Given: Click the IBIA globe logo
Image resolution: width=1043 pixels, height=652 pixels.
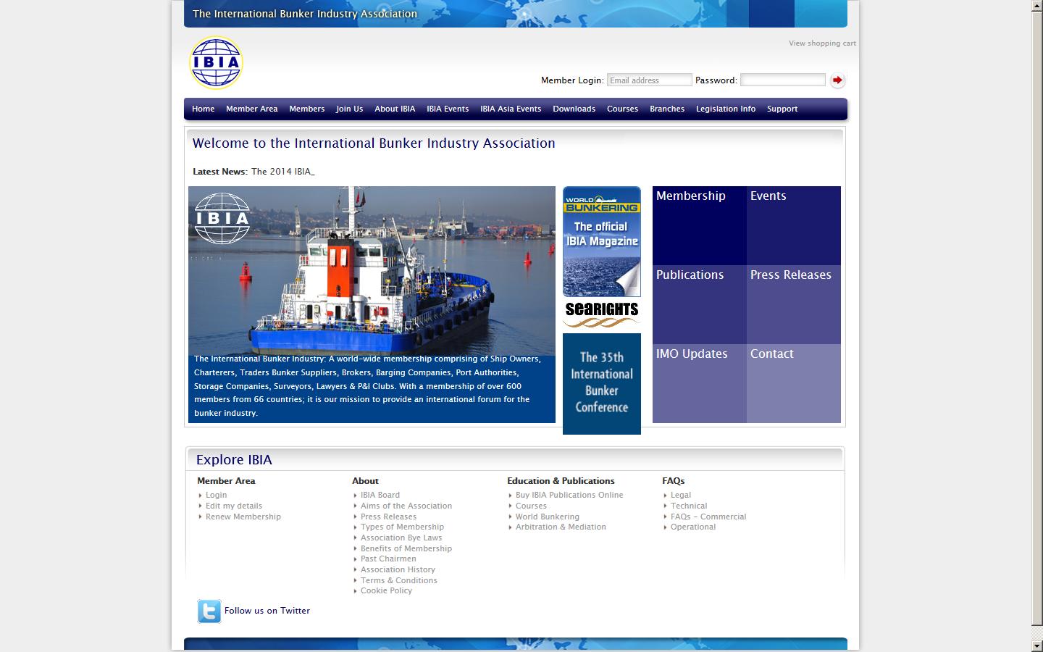Looking at the screenshot, I should pos(215,62).
